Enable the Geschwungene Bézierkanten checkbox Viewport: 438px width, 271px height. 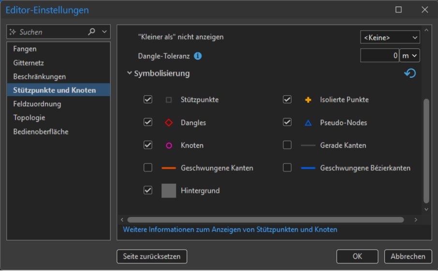[287, 168]
